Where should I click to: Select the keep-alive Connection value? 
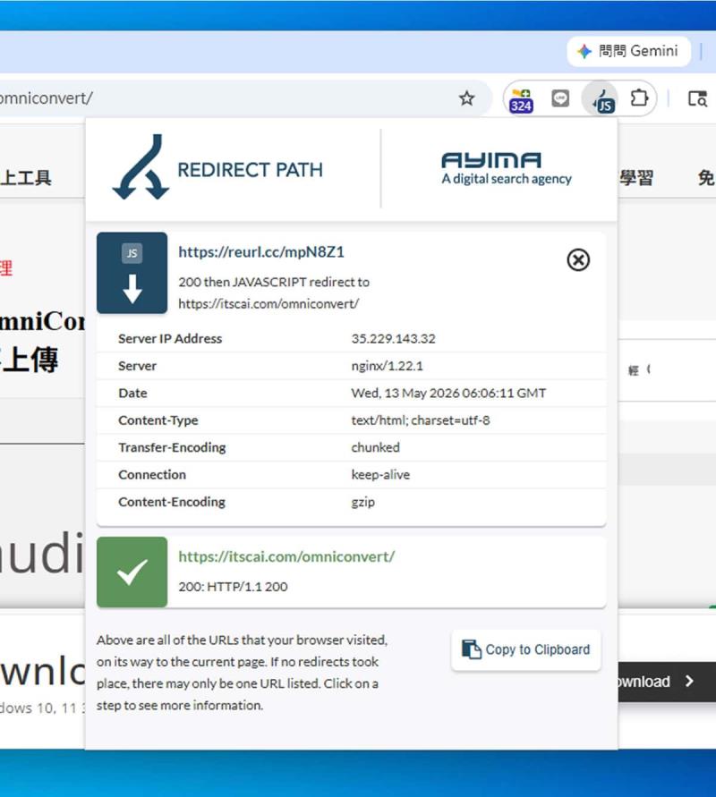[380, 475]
